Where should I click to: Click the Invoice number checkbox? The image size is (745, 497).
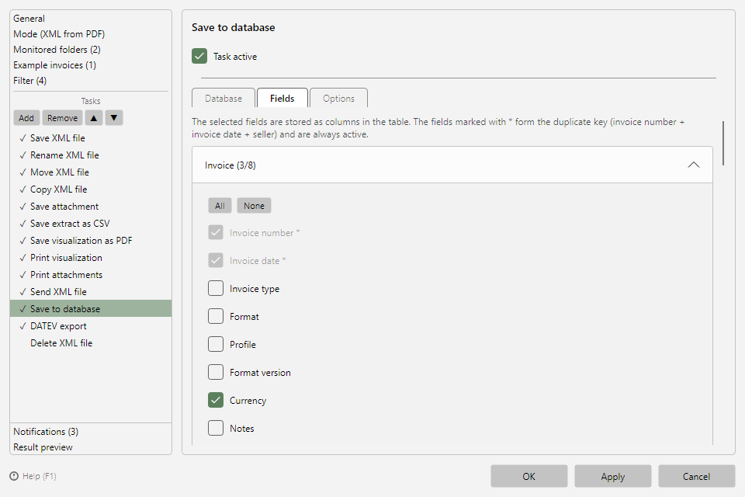(x=216, y=232)
